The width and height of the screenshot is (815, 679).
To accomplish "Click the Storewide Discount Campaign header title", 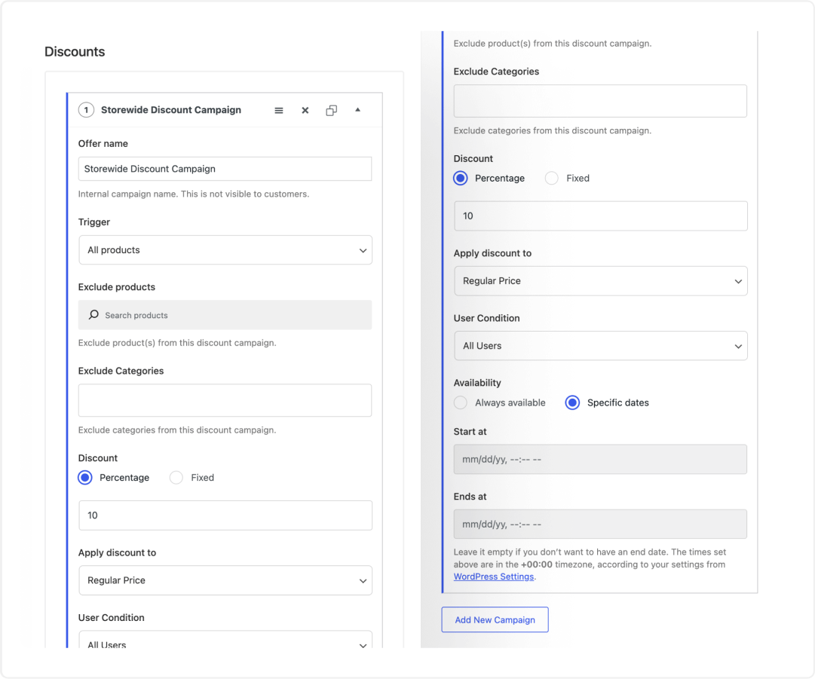I will click(171, 110).
